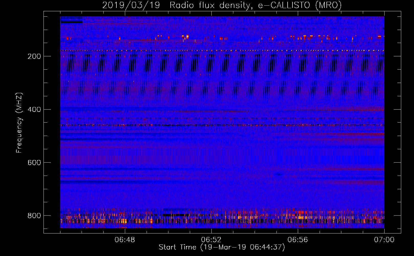
Task: Click the time axis label 06:56
Action: (298, 240)
